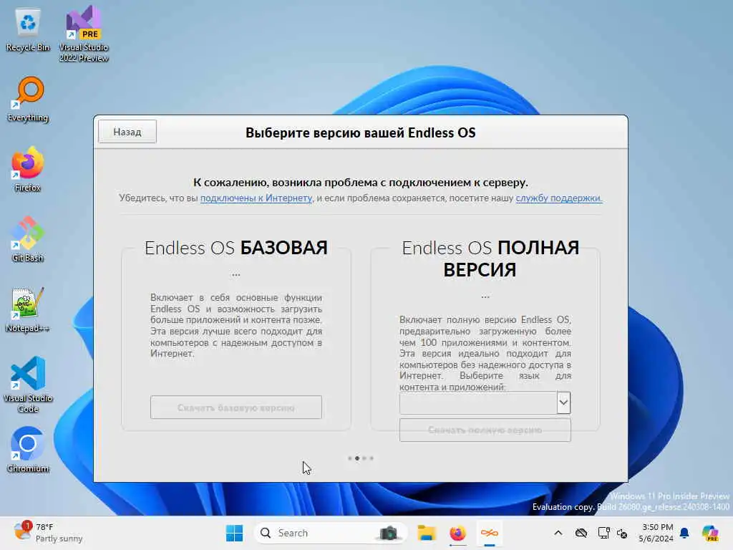Viewport: 733px width, 550px height.
Task: Click the second, highlighted page indicator dot
Action: (357, 458)
